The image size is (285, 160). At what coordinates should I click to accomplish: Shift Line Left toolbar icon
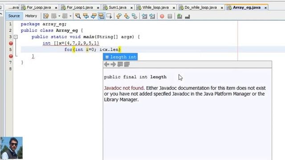point(144,16)
